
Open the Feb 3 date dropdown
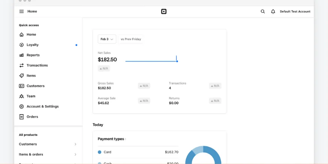coord(107,39)
